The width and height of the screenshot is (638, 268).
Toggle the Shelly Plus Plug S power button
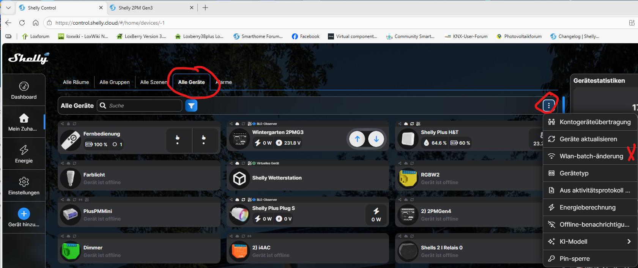pyautogui.click(x=376, y=215)
